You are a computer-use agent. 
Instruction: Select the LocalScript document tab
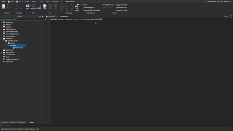tap(64, 16)
